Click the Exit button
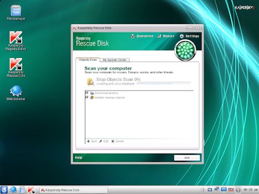 [187, 158]
